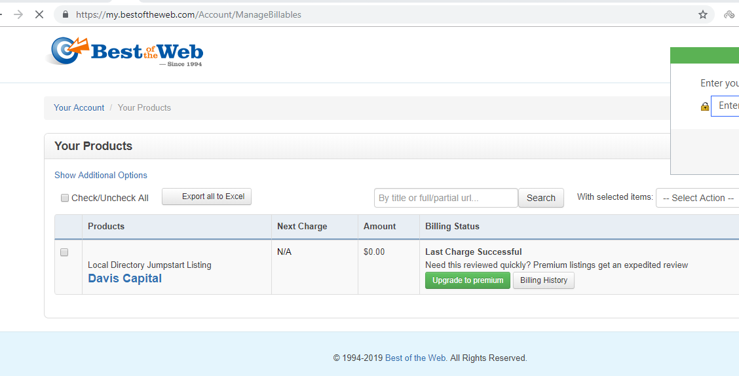Click the Best of the Web logo
Image resolution: width=739 pixels, height=376 pixels.
click(x=124, y=51)
